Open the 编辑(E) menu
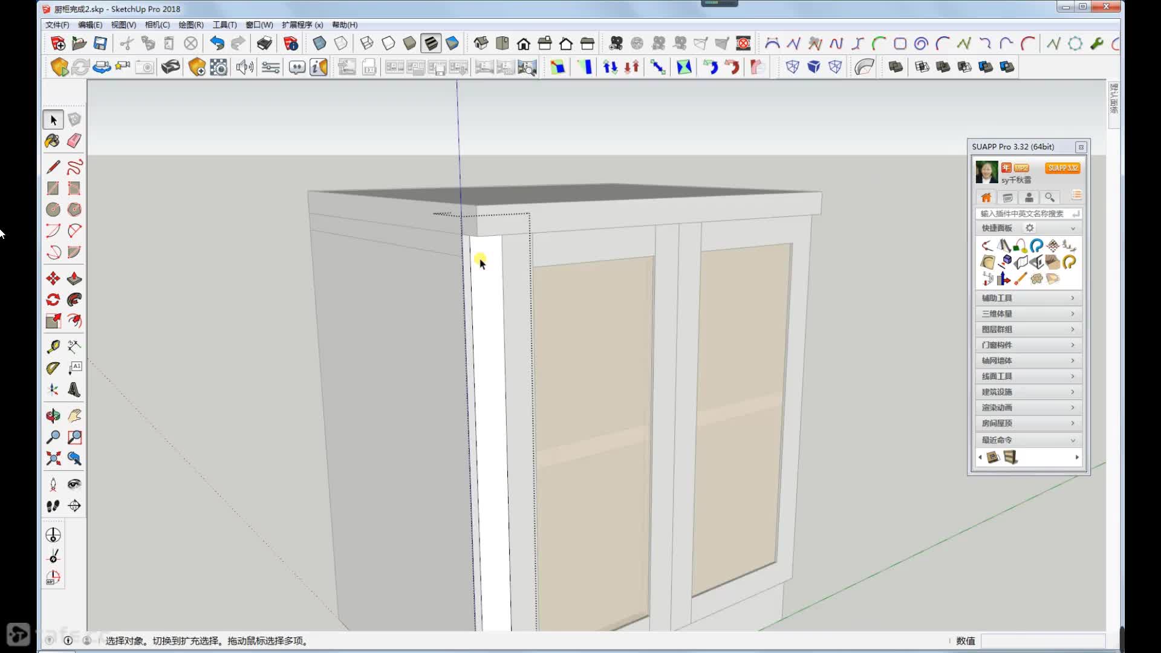The width and height of the screenshot is (1161, 653). point(90,25)
